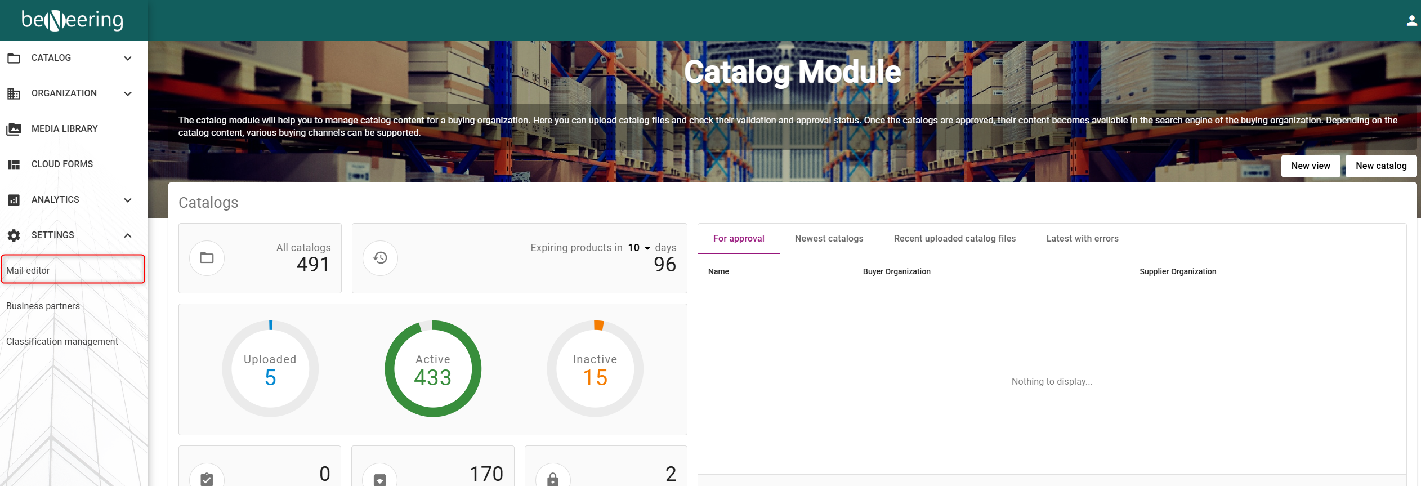Click the Settings gear icon
The width and height of the screenshot is (1421, 486).
point(14,235)
